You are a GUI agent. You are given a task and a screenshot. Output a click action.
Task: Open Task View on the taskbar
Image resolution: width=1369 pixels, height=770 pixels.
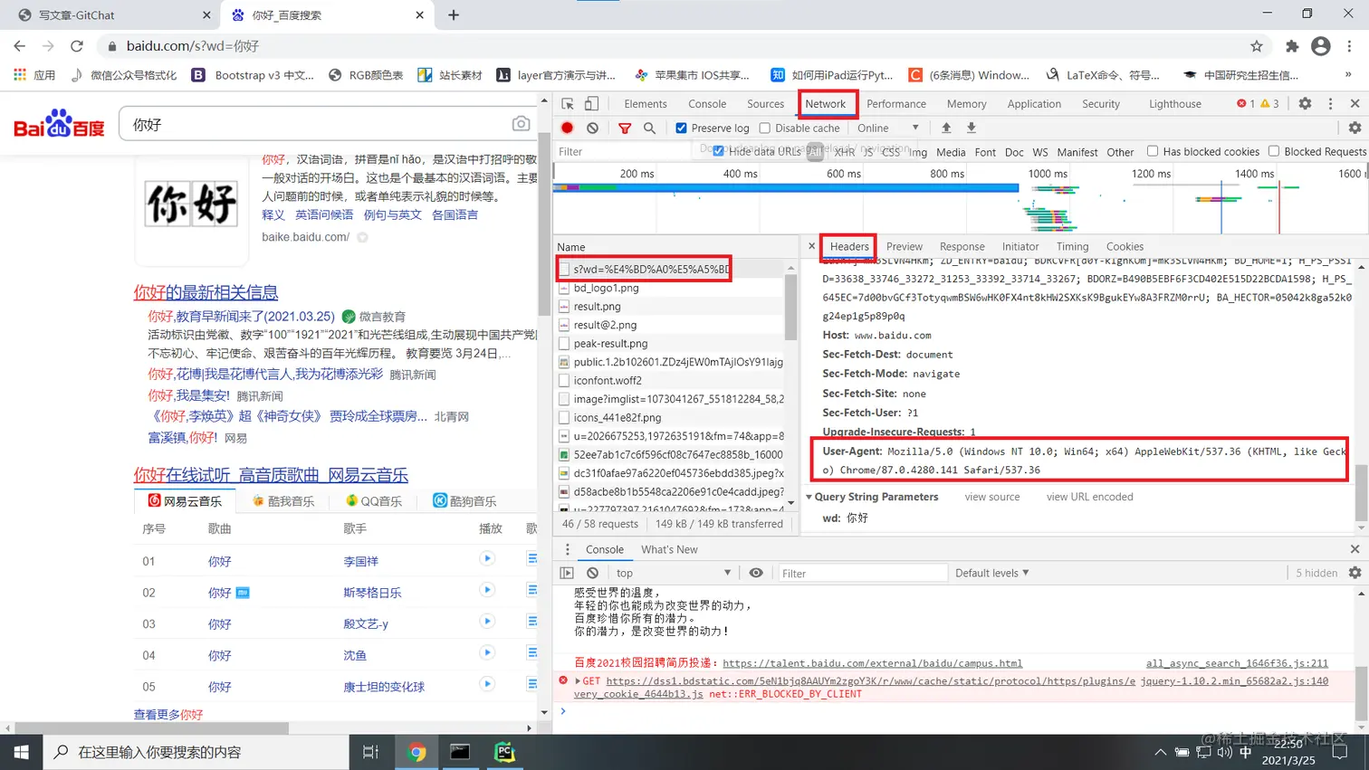click(370, 752)
